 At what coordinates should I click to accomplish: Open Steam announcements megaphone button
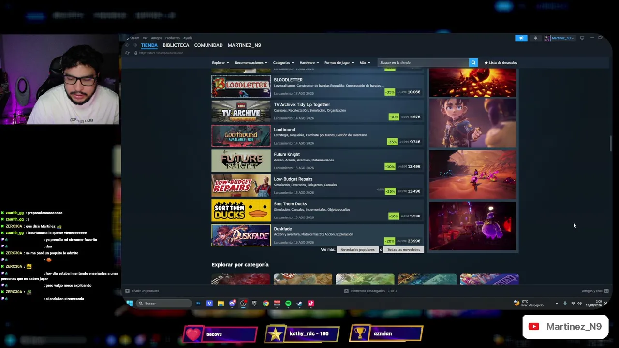tap(521, 38)
